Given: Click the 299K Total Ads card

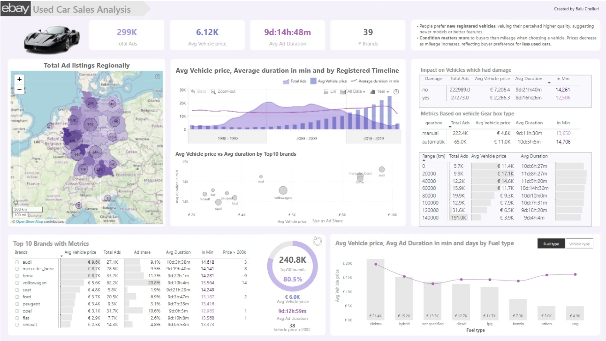Looking at the screenshot, I should 127,35.
